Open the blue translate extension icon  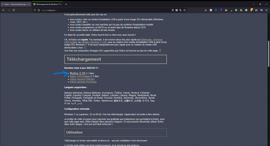click(x=261, y=10)
